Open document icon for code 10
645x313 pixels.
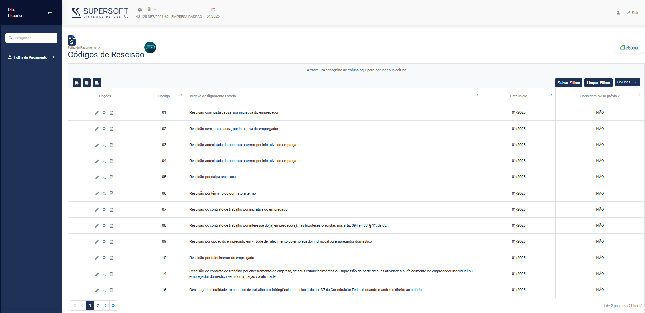[111, 258]
